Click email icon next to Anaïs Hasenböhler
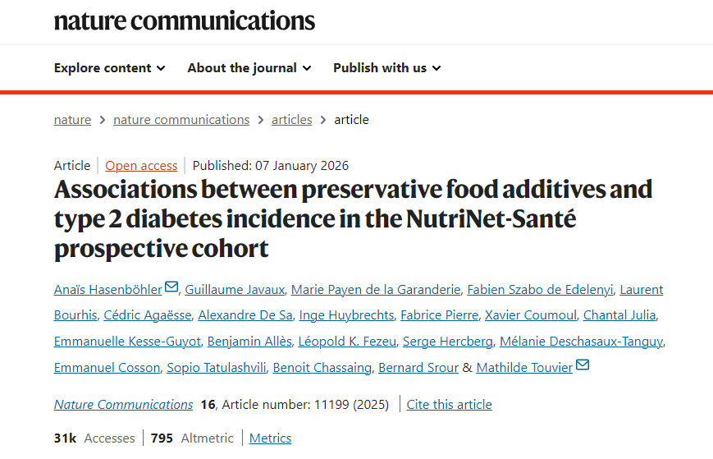The height and width of the screenshot is (459, 713). 171,287
